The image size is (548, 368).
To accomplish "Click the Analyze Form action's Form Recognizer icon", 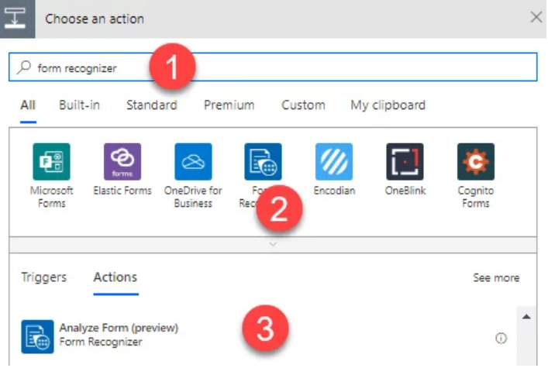I will [x=37, y=336].
